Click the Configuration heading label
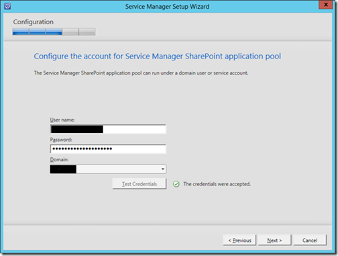The width and height of the screenshot is (338, 256). [34, 22]
